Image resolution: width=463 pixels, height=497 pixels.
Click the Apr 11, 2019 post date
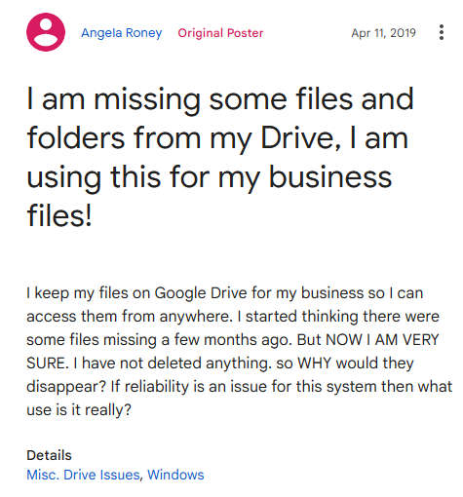tap(383, 33)
